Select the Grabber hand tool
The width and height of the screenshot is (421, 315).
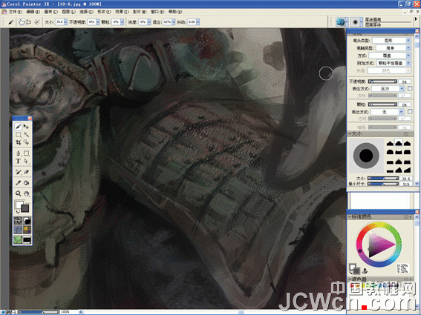coord(26,193)
